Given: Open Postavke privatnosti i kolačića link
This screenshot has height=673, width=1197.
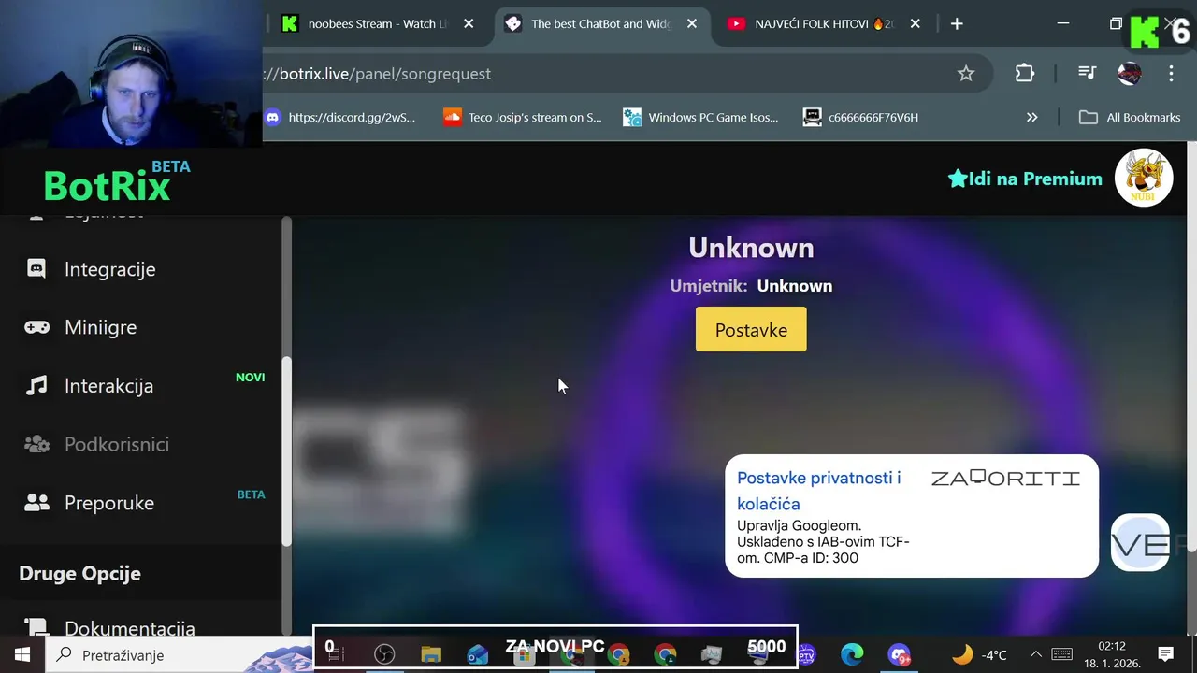Looking at the screenshot, I should pos(818,491).
